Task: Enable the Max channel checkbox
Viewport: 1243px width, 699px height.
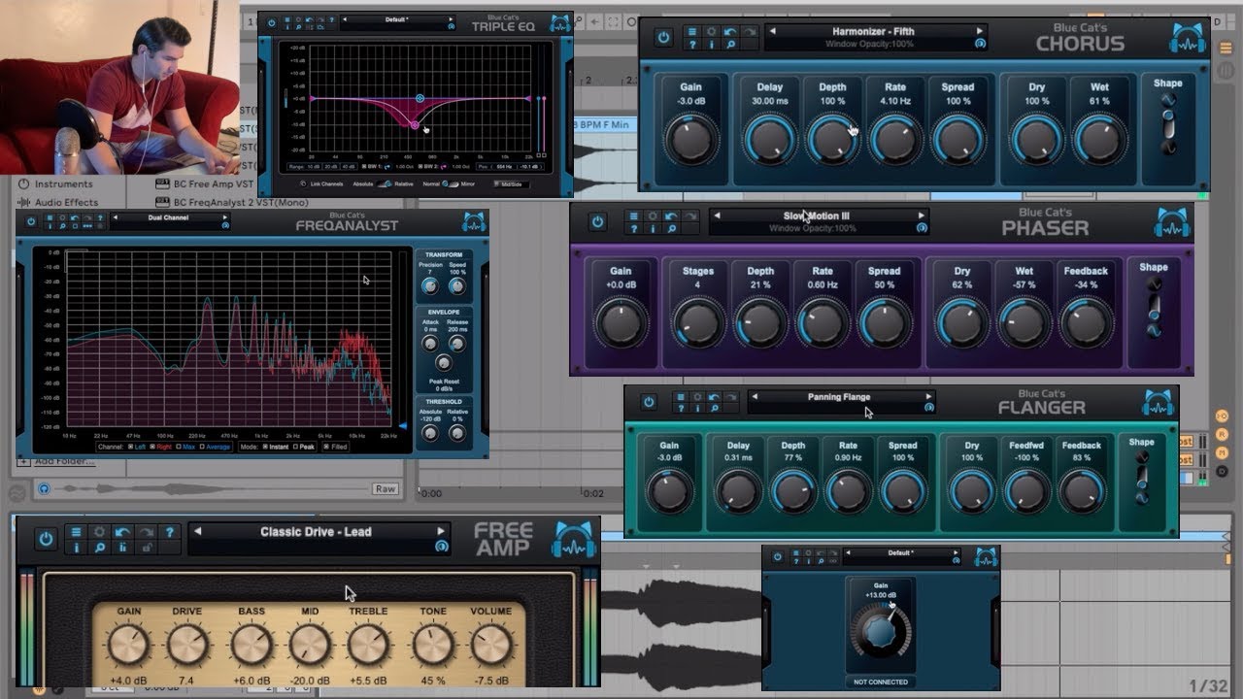Action: [179, 447]
